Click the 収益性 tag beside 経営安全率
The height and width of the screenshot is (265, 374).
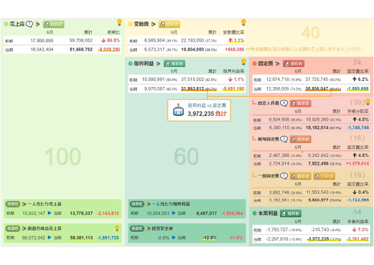136,228
